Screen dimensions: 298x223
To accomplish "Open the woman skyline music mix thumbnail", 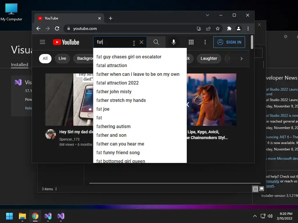I will click(212, 100).
